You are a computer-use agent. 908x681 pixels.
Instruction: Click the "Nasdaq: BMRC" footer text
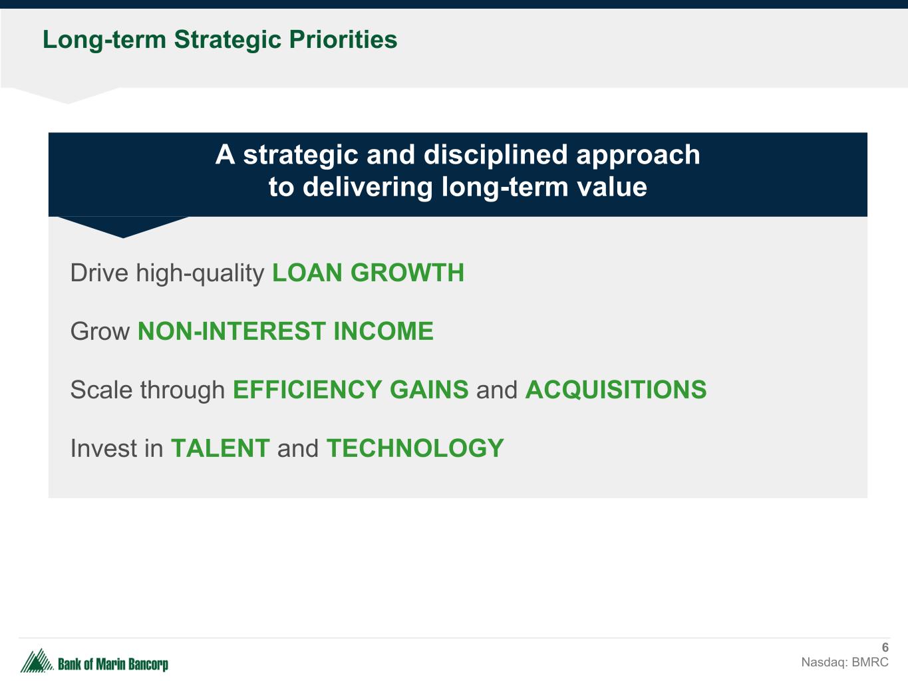[x=844, y=662]
